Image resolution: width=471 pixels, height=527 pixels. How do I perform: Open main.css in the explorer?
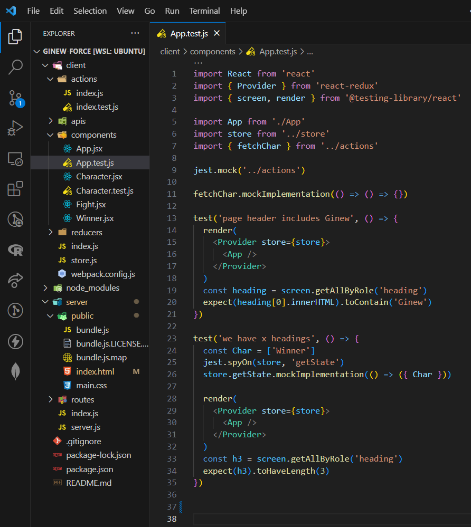coord(90,386)
